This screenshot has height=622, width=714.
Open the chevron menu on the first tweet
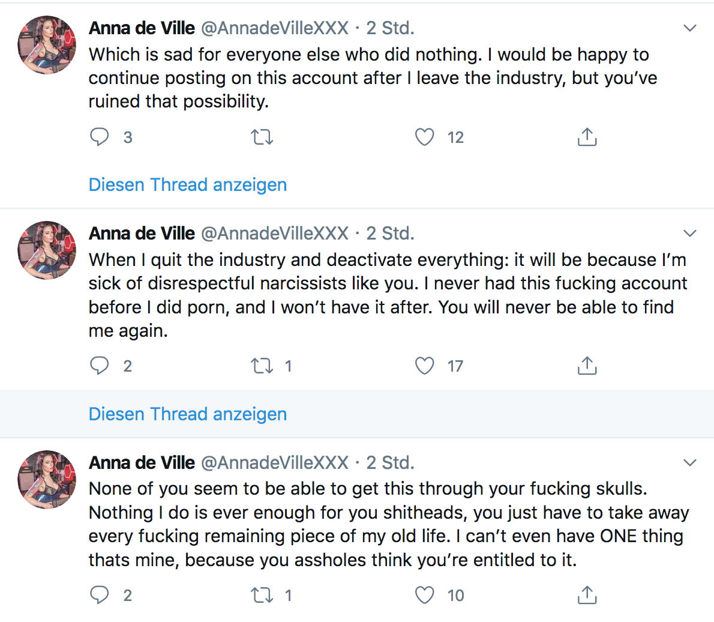tap(690, 28)
